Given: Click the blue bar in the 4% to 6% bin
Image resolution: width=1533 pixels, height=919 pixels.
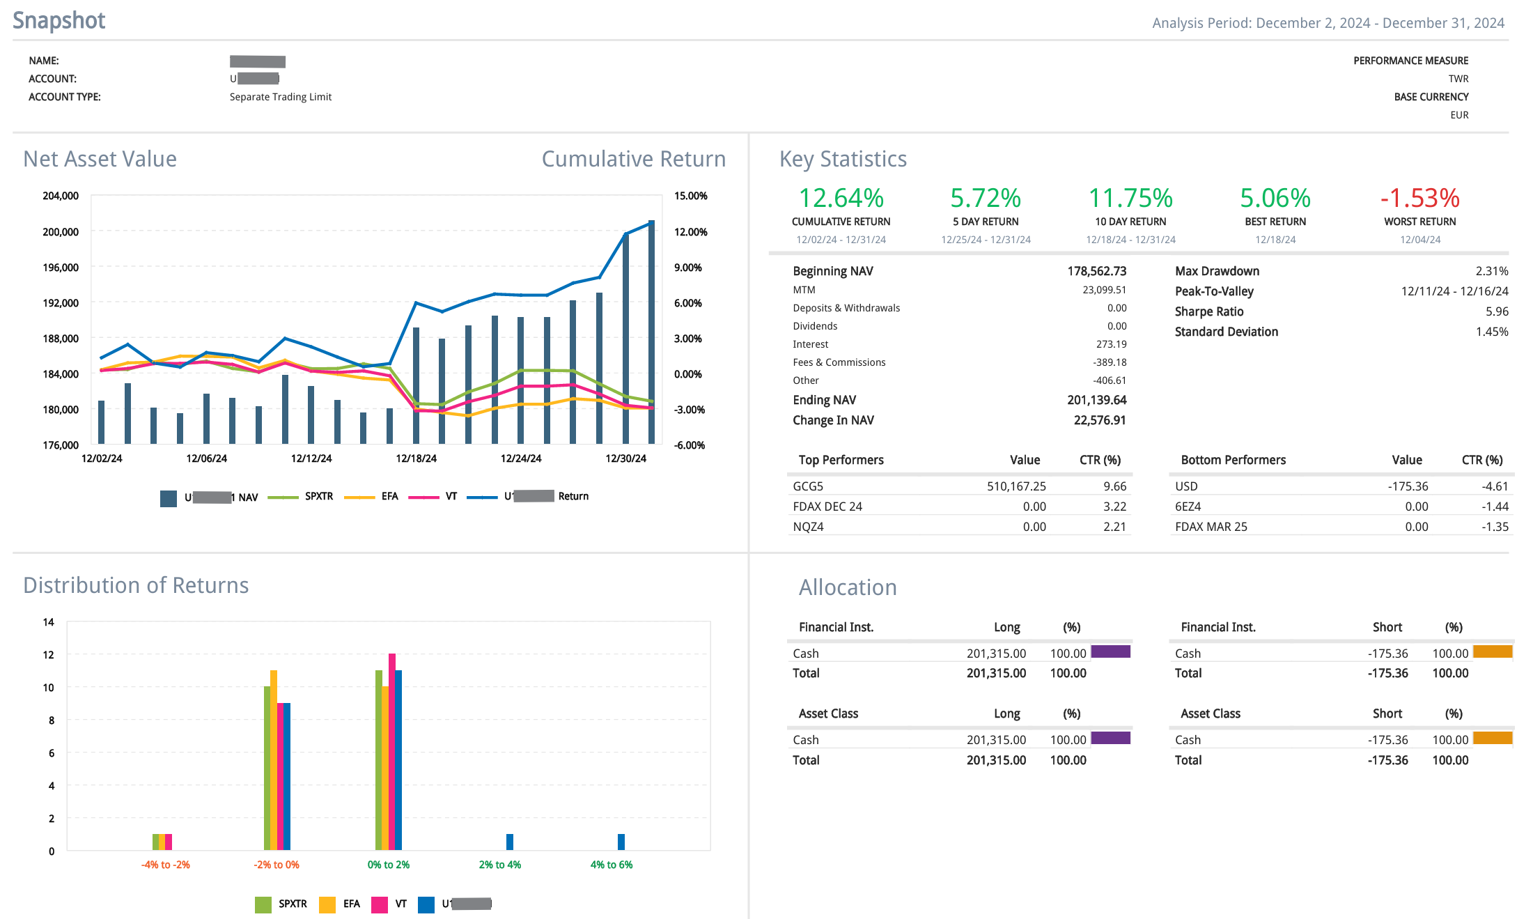Looking at the screenshot, I should pos(621,842).
